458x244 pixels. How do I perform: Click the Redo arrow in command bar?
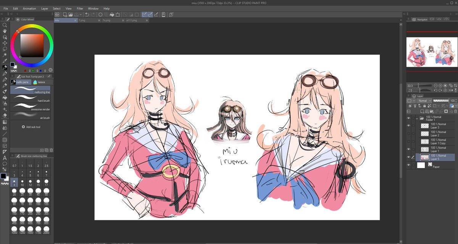(x=93, y=15)
